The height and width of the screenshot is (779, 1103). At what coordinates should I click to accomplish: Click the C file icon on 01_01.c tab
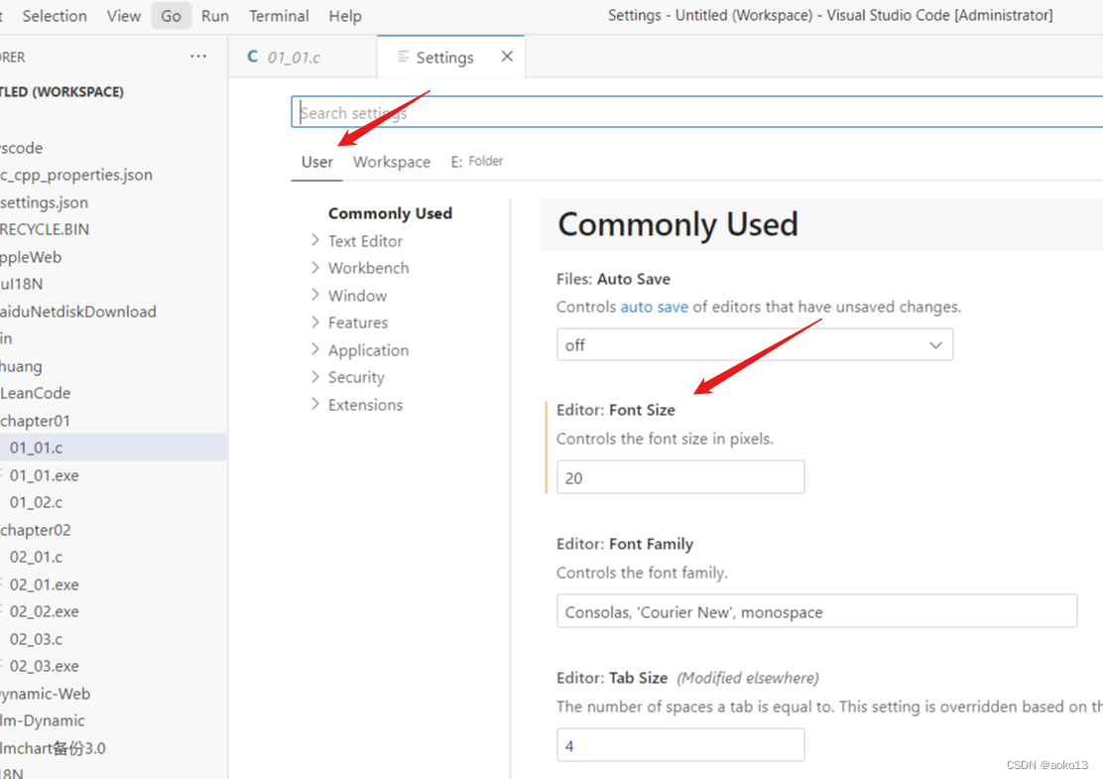[x=253, y=57]
